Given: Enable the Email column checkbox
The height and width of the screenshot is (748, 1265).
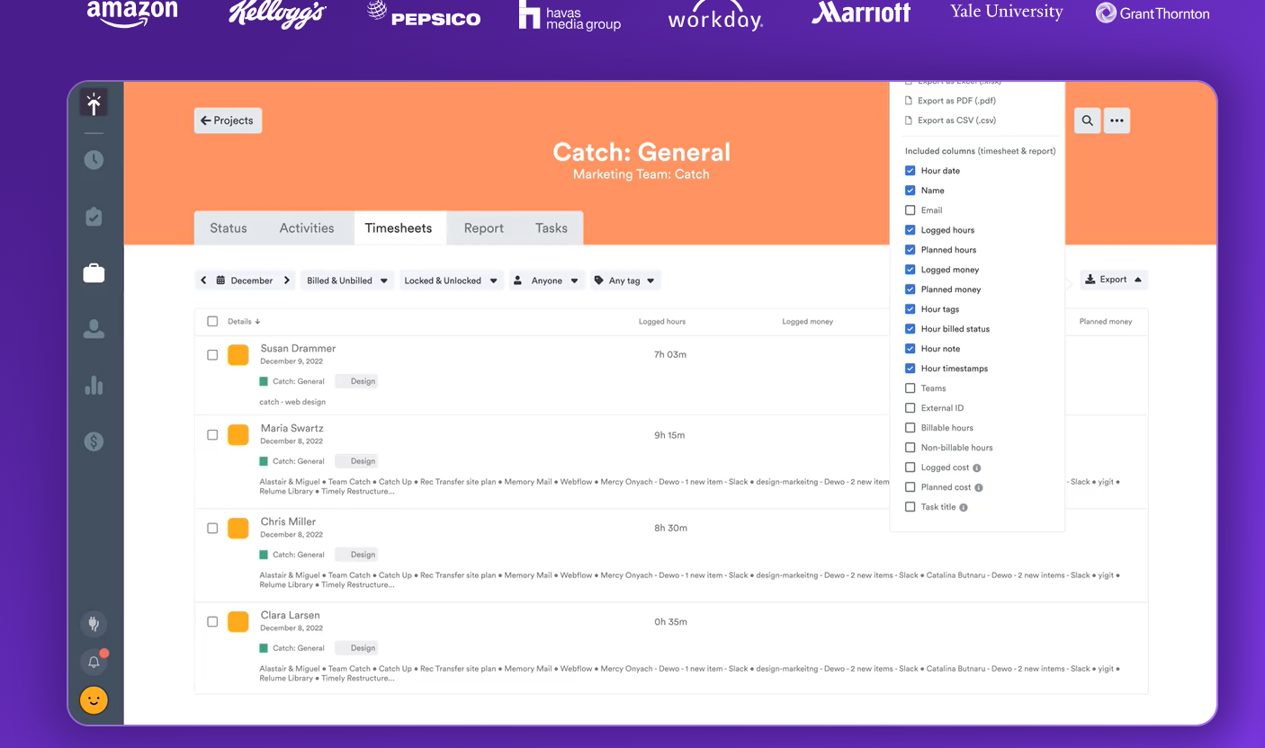Looking at the screenshot, I should click(x=911, y=210).
